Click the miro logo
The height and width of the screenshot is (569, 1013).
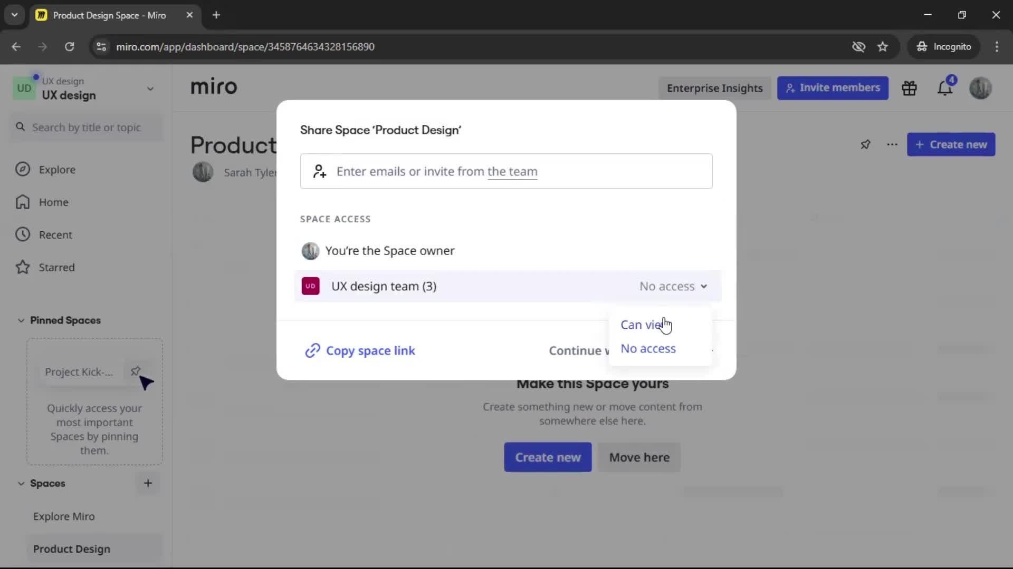214,87
